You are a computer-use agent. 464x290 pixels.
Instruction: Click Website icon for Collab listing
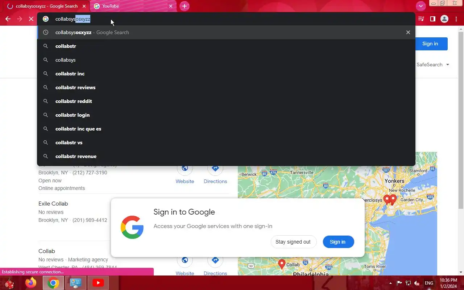click(x=185, y=260)
